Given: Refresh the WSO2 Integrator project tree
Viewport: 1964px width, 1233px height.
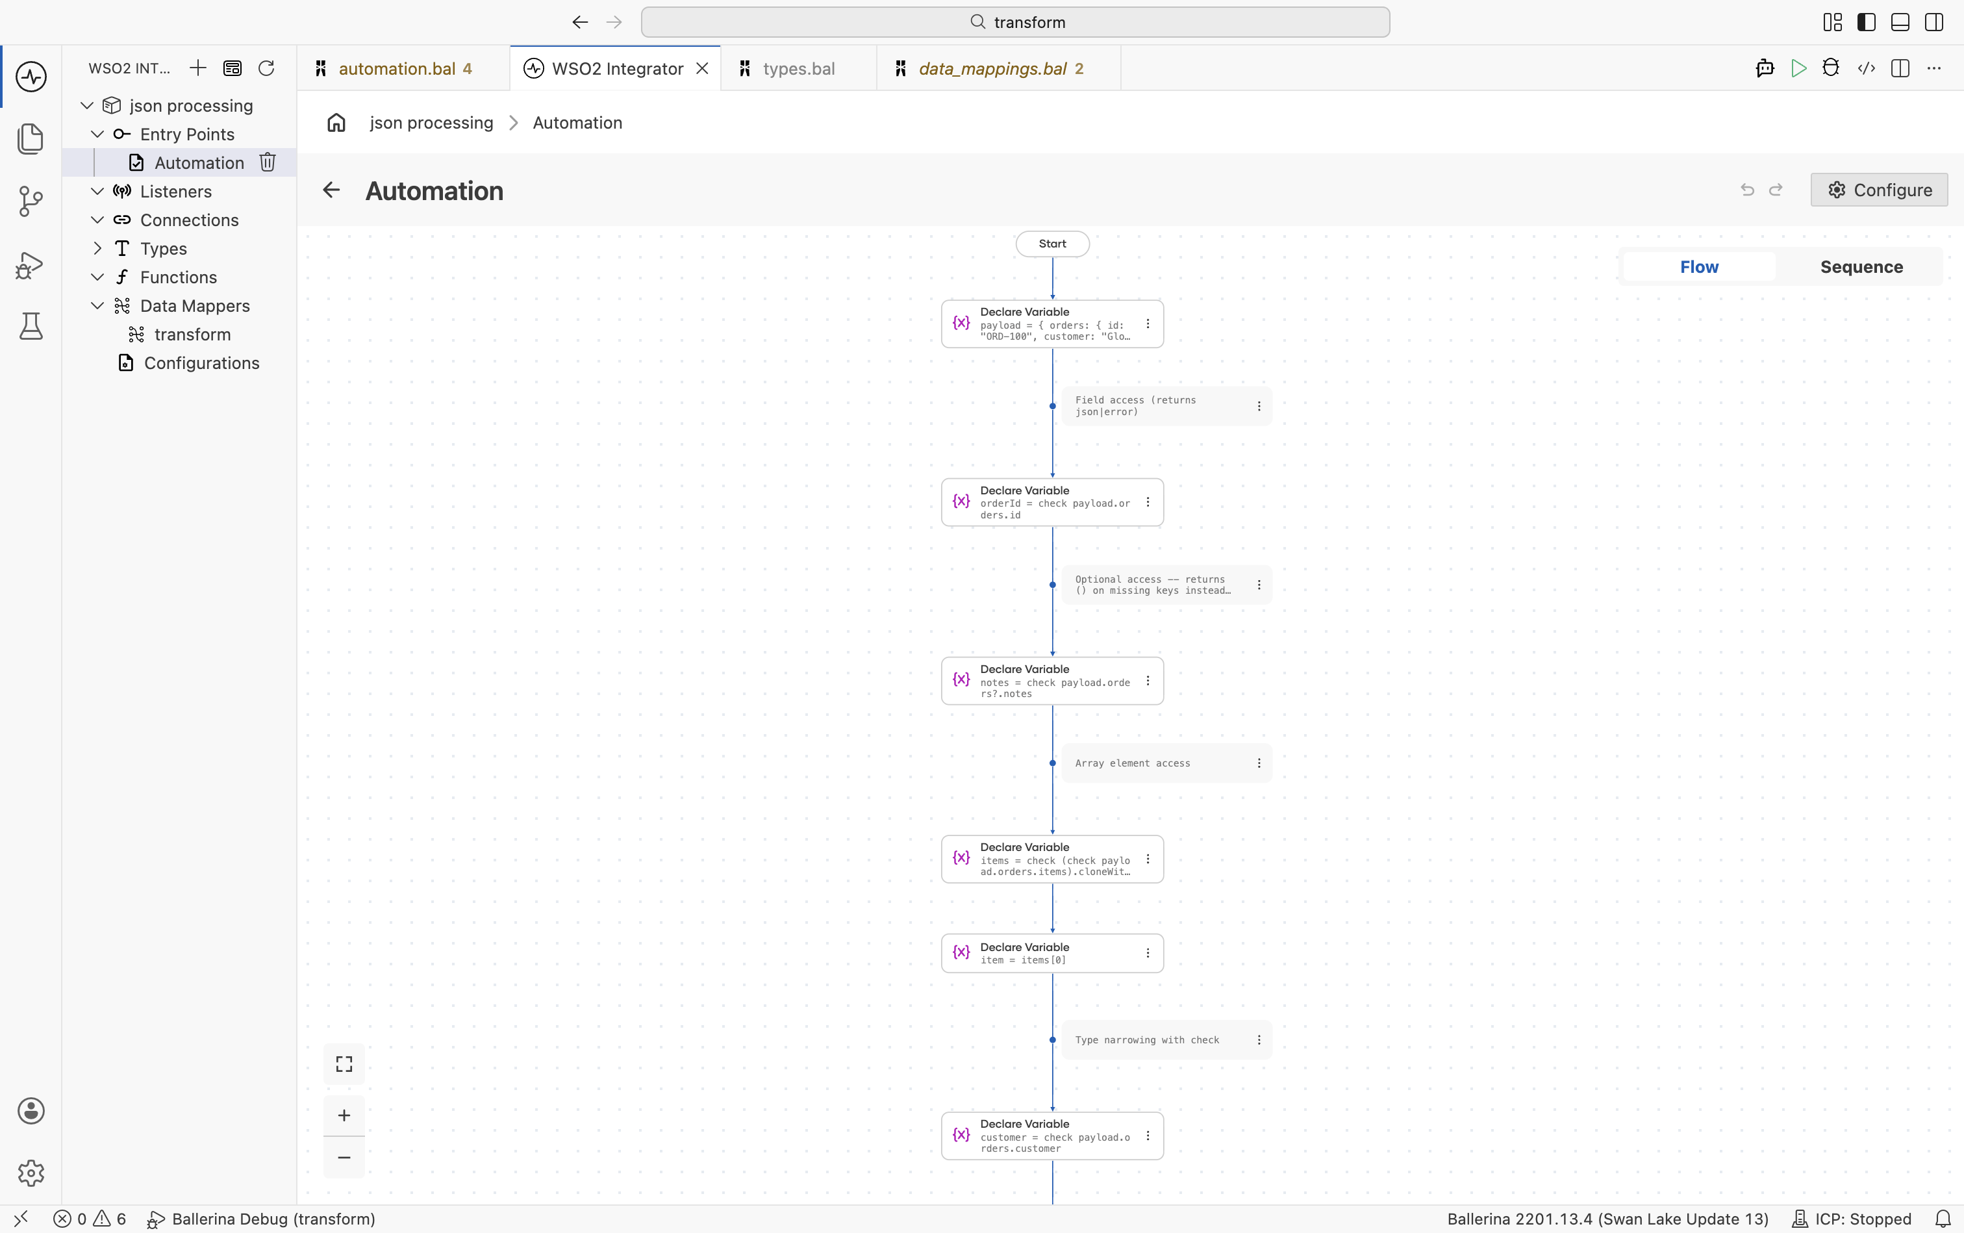Looking at the screenshot, I should pos(266,68).
